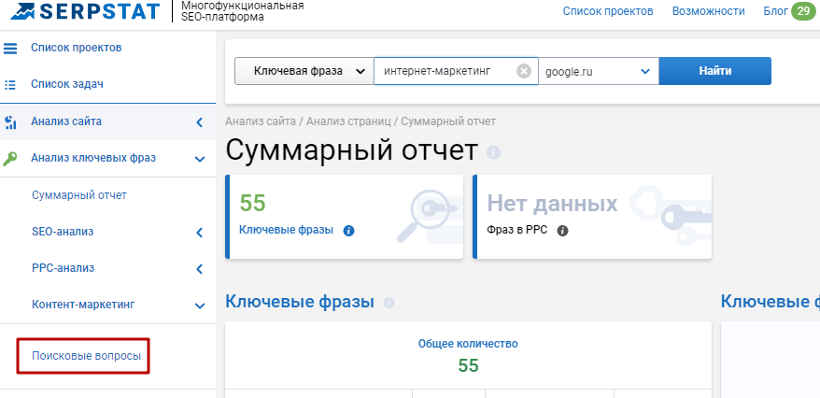Open the Блог link in header

[x=775, y=11]
